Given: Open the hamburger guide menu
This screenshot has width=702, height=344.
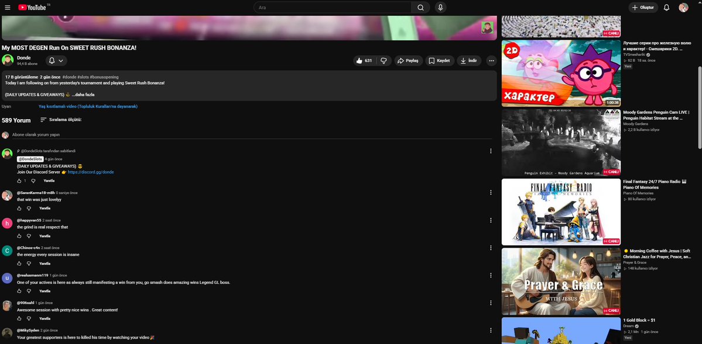Looking at the screenshot, I should tap(8, 8).
